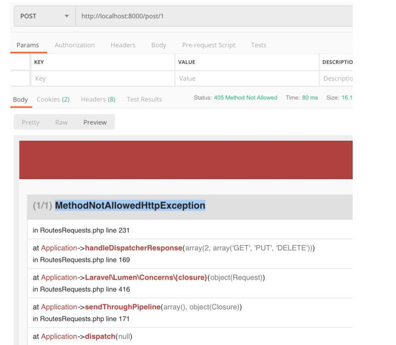Open the Pre-request Script tab
The image size is (396, 345).
point(208,45)
